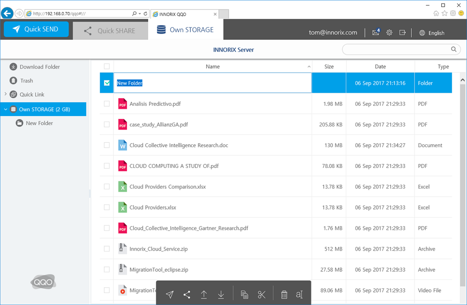Image resolution: width=467 pixels, height=305 pixels.
Task: Click the scissors cut icon
Action: 262,295
